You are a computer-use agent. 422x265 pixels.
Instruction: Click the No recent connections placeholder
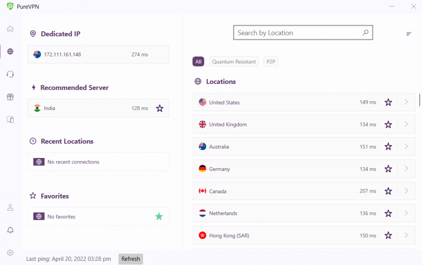[98, 162]
